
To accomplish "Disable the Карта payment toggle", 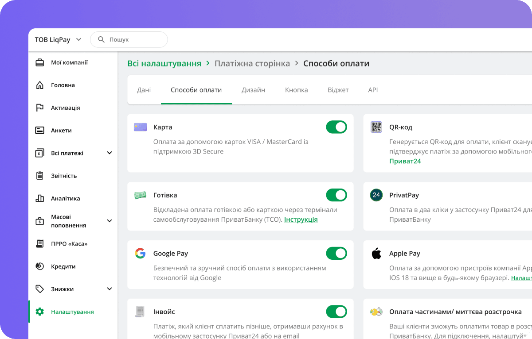I will tap(336, 127).
